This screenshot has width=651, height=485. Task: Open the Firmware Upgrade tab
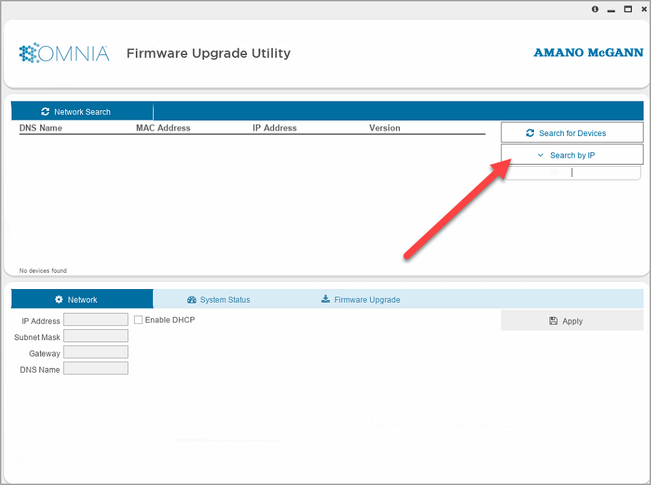tap(361, 300)
